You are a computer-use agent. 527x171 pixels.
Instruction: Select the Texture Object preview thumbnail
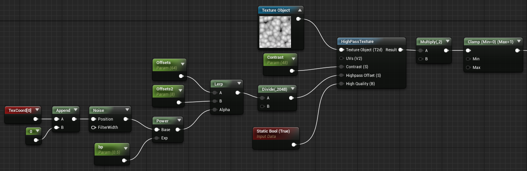pyautogui.click(x=275, y=31)
